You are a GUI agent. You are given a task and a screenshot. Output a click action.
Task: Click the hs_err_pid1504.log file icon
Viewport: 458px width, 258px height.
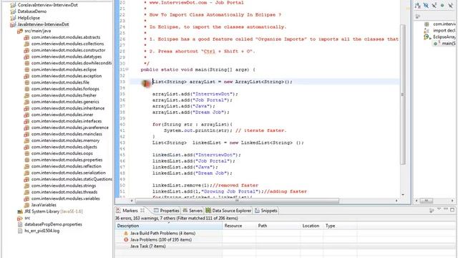point(19,231)
